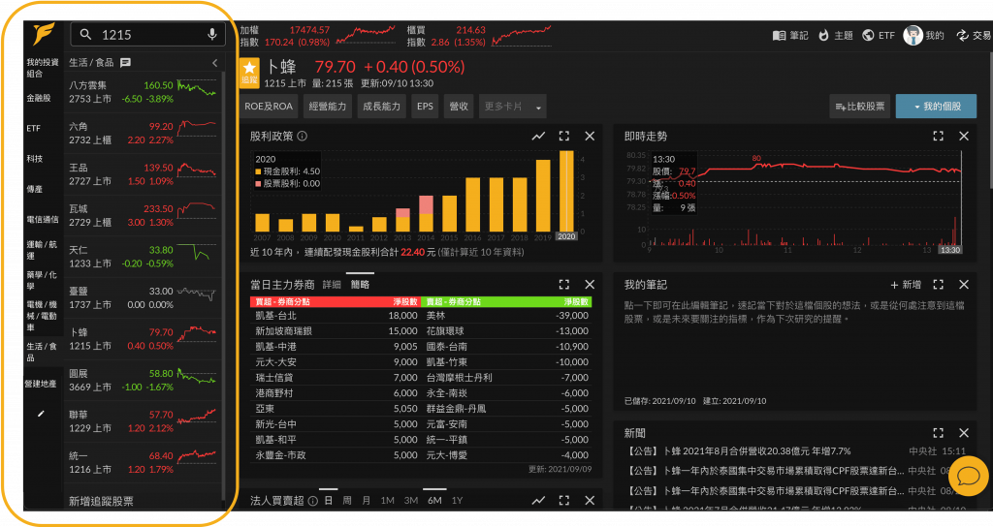This screenshot has width=993, height=527.
Task: Expand 股利政策 card to fullscreen
Action: [564, 136]
